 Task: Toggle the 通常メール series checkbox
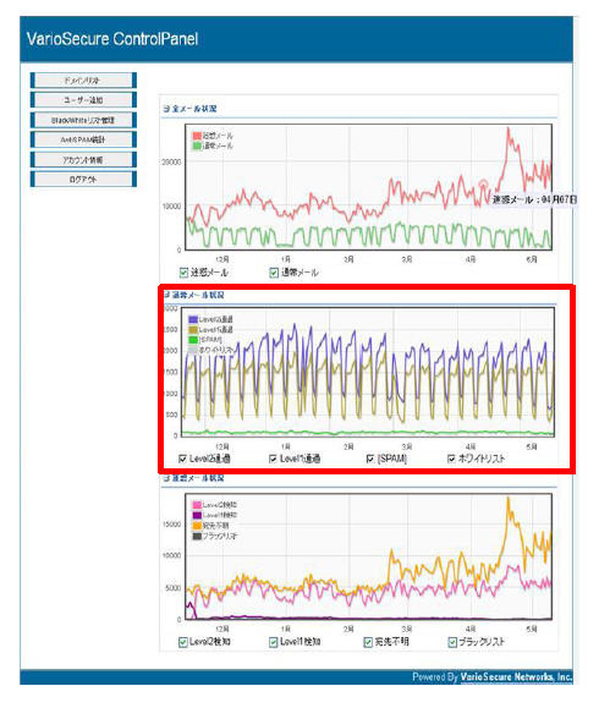tap(274, 273)
